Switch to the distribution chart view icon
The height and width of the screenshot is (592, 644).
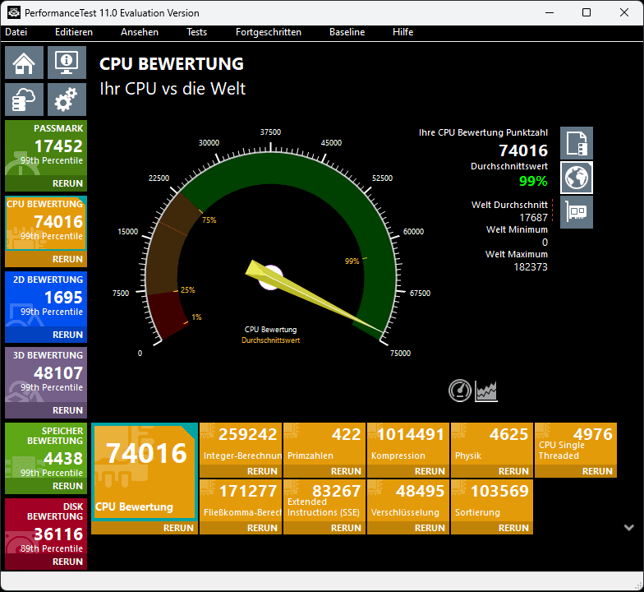tap(486, 391)
